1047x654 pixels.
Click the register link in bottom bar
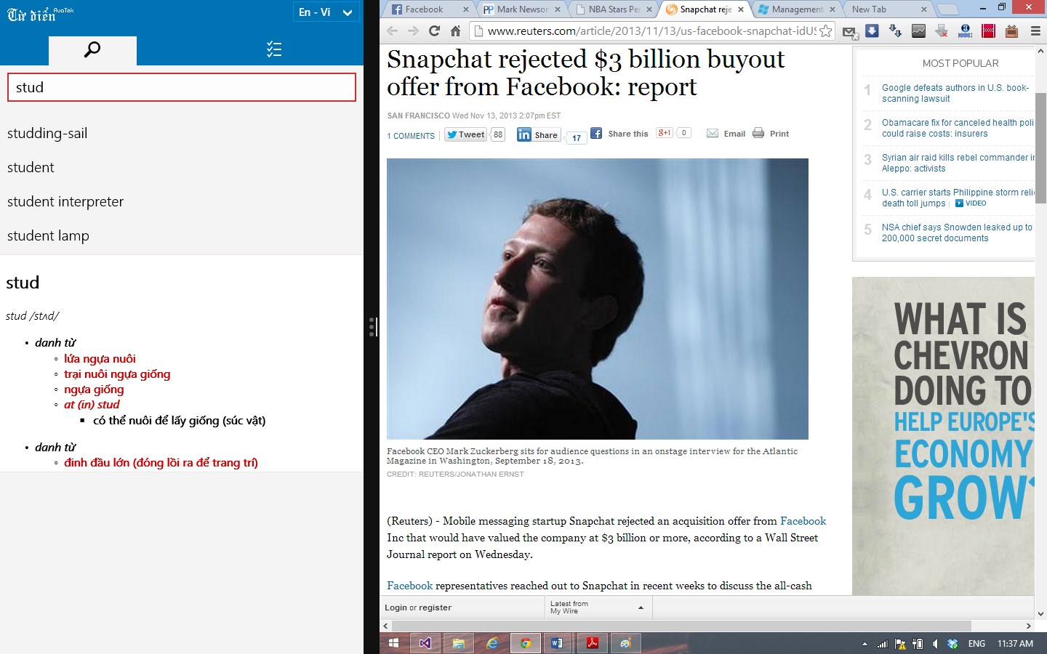pyautogui.click(x=435, y=607)
